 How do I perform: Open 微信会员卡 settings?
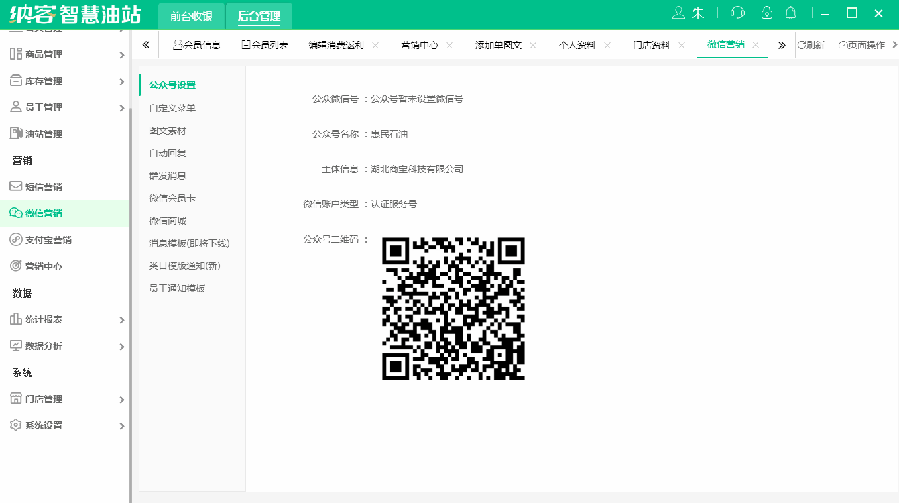170,198
